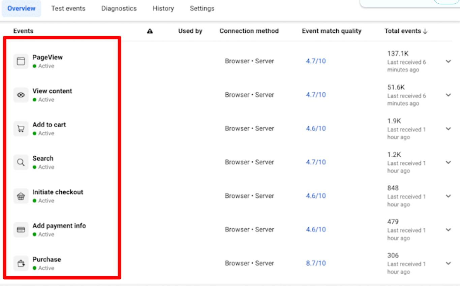Click the Purchase shopping bag icon
This screenshot has height=286, width=460.
[x=21, y=263]
